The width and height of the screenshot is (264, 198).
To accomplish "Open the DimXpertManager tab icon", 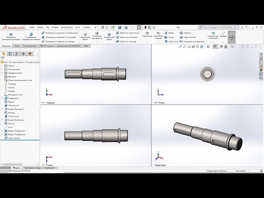I will tap(24, 54).
